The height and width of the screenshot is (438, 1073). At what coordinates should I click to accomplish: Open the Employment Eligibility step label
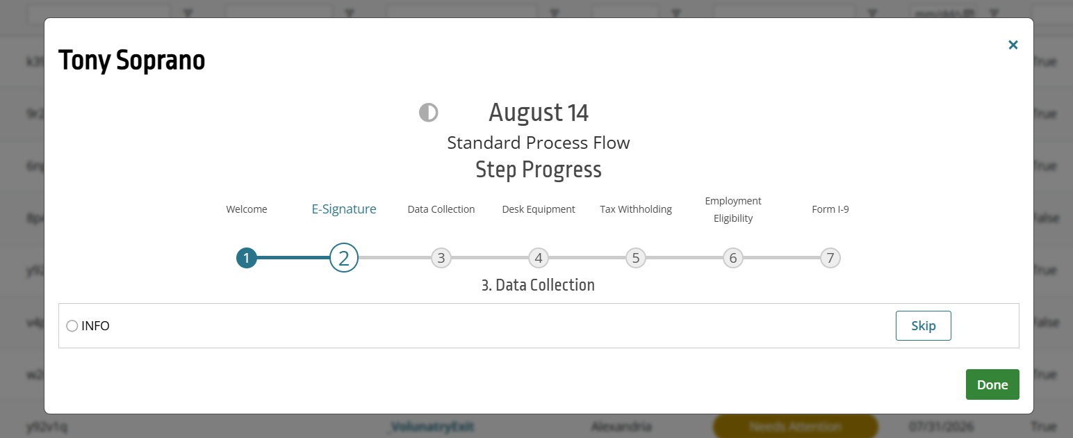point(733,209)
